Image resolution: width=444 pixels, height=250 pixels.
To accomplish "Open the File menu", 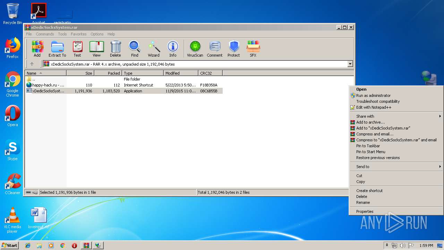I will (29, 34).
